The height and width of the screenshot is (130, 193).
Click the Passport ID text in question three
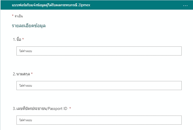(x=58, y=108)
